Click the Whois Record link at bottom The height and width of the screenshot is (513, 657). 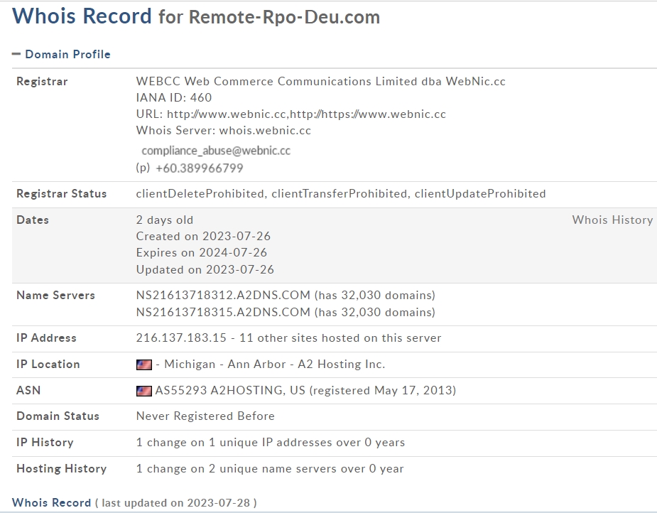(x=51, y=502)
